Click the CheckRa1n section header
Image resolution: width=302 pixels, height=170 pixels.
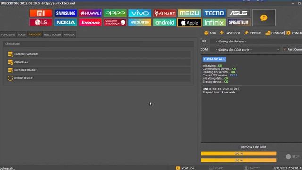coord(99,44)
